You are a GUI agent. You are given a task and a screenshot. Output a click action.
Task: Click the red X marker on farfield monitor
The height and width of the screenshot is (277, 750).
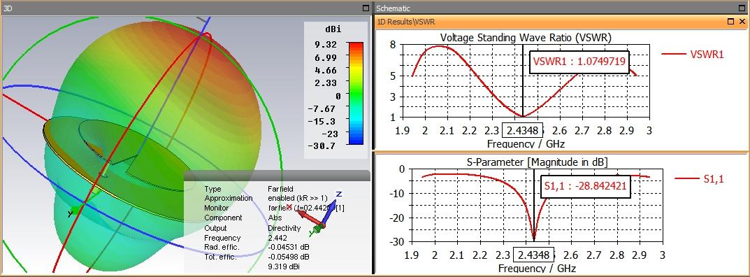click(x=289, y=206)
